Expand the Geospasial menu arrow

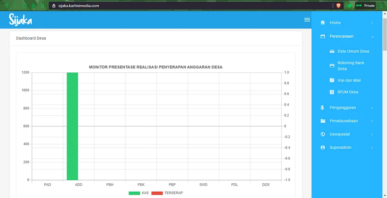372,134
